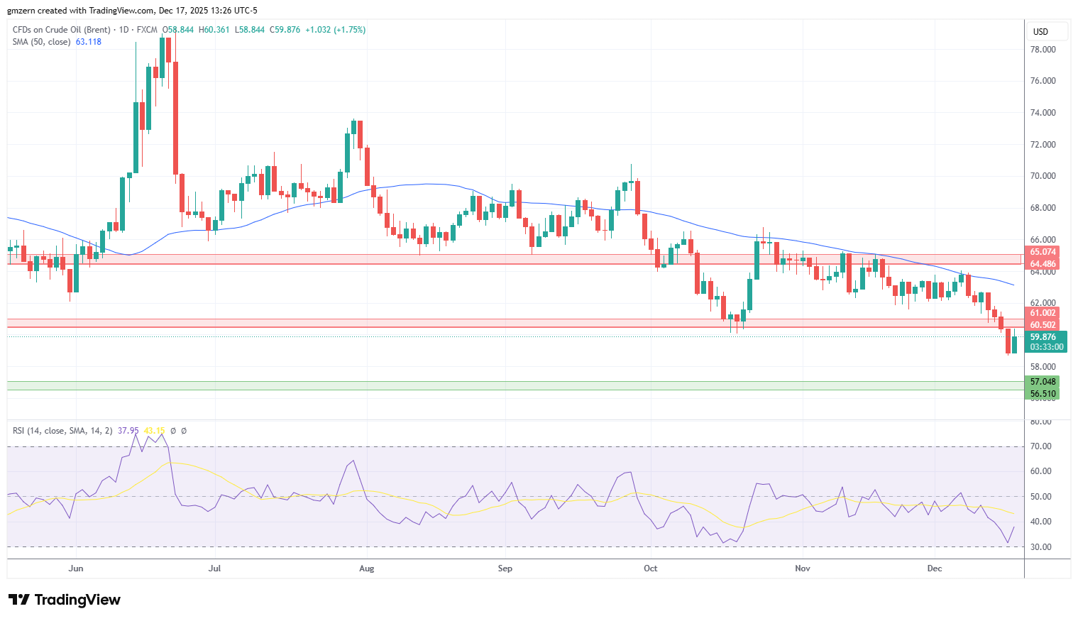Click the RSI value 37.95
This screenshot has width=1078, height=621.
[x=128, y=431]
